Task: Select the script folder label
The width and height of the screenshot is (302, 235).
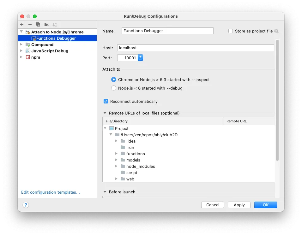Action: point(132,173)
